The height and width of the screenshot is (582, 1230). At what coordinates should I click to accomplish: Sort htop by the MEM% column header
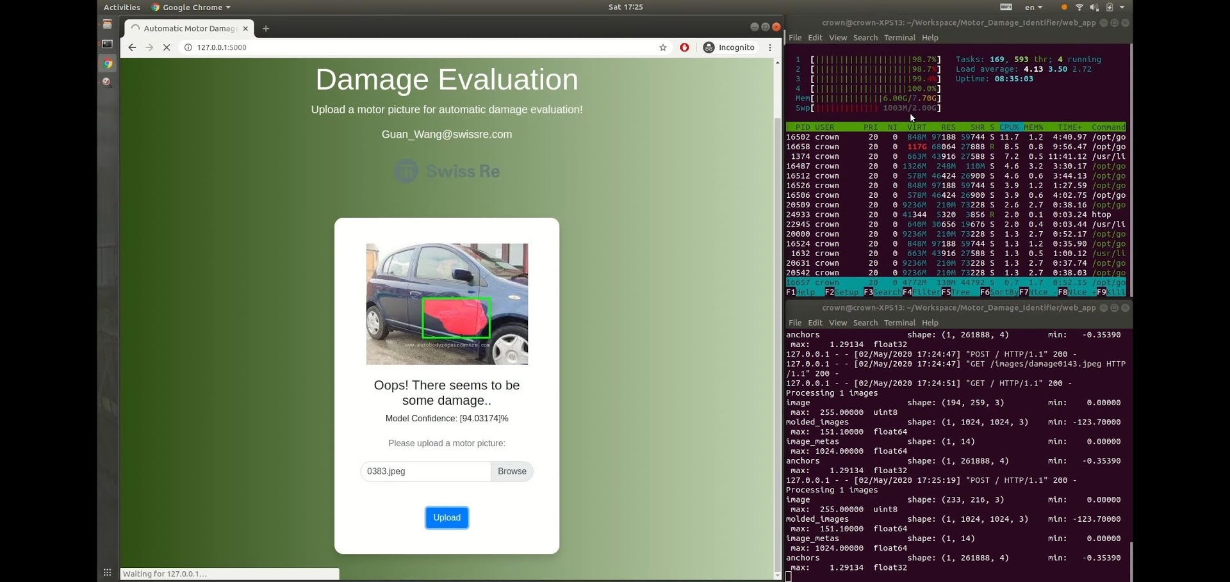pyautogui.click(x=1033, y=127)
